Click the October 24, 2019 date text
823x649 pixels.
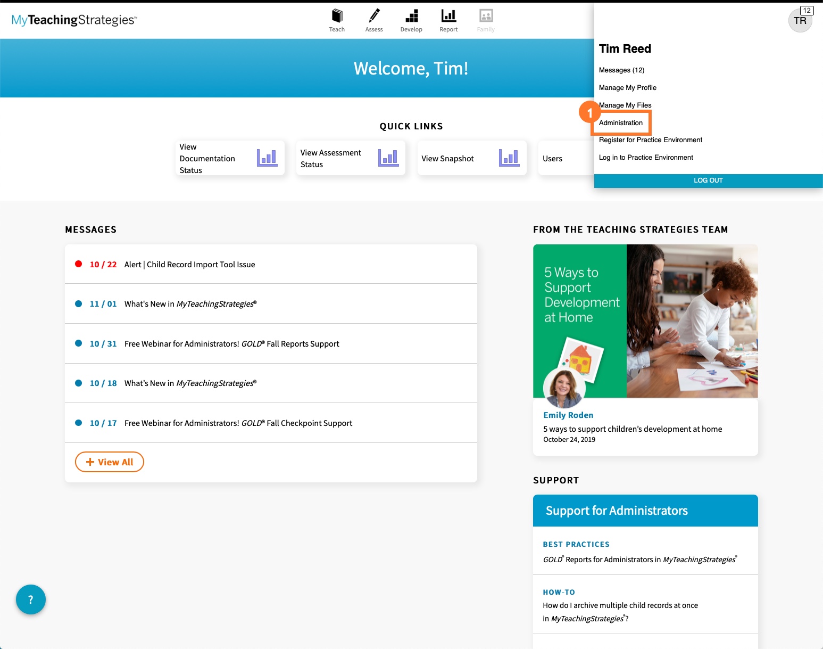pos(569,440)
